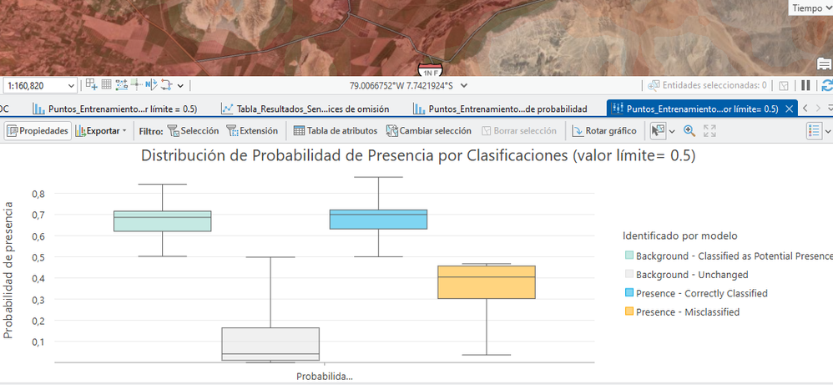Click the catalog drawer icon on map edge

(x=824, y=64)
